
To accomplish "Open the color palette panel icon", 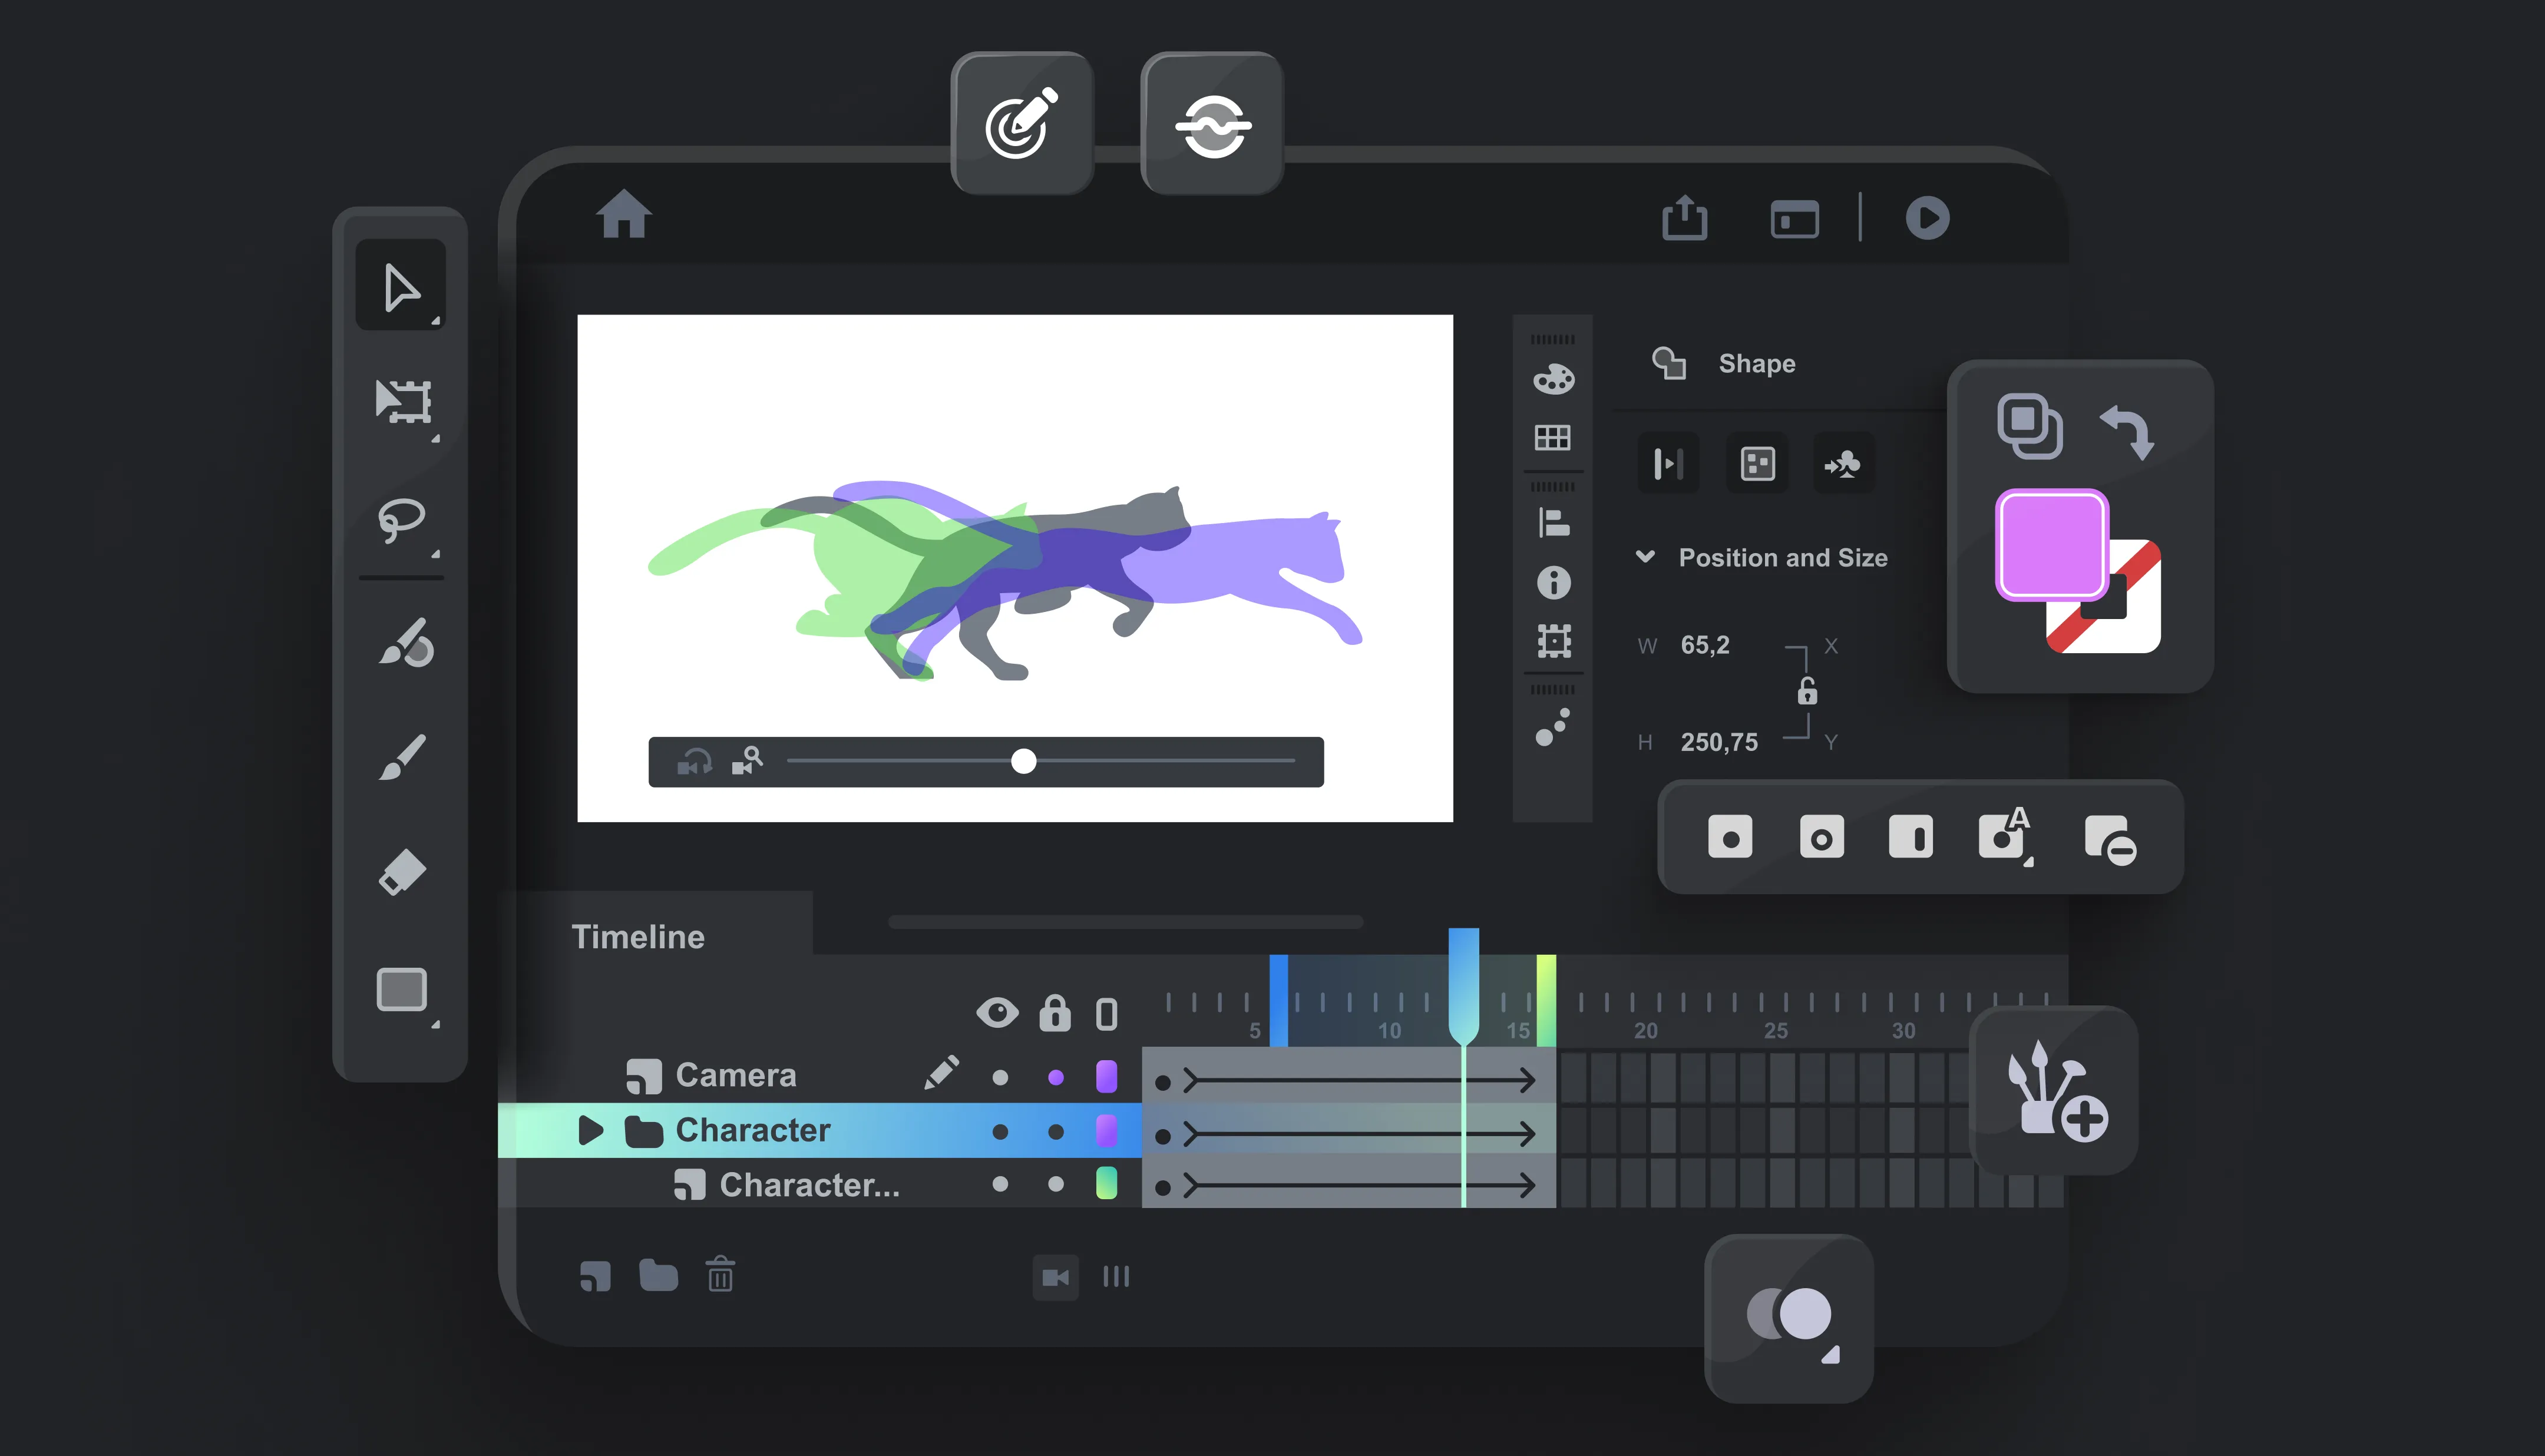I will [x=1553, y=379].
